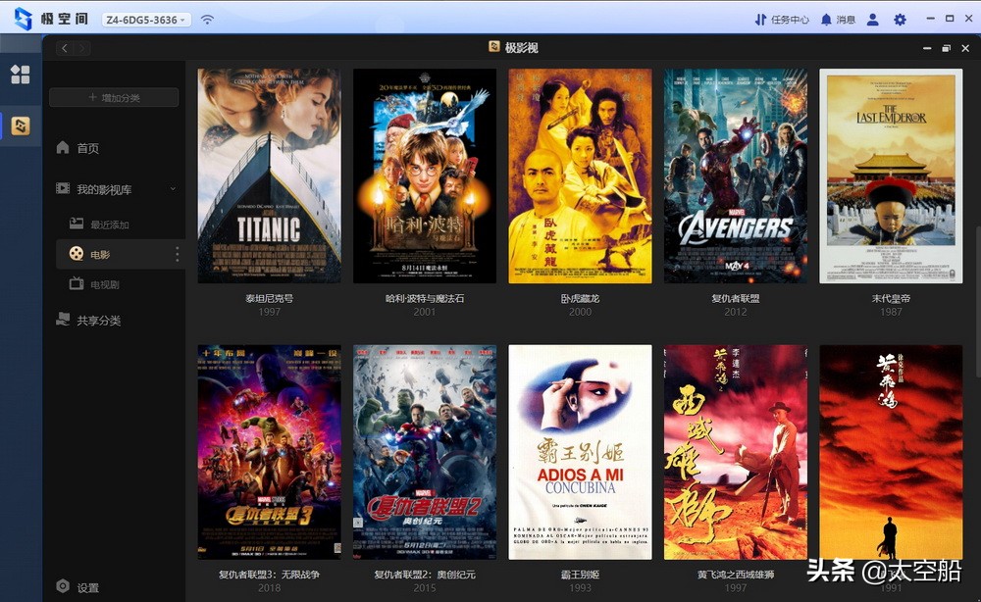Open the 复仇者联盟3 poster
This screenshot has height=602, width=981.
click(x=269, y=452)
